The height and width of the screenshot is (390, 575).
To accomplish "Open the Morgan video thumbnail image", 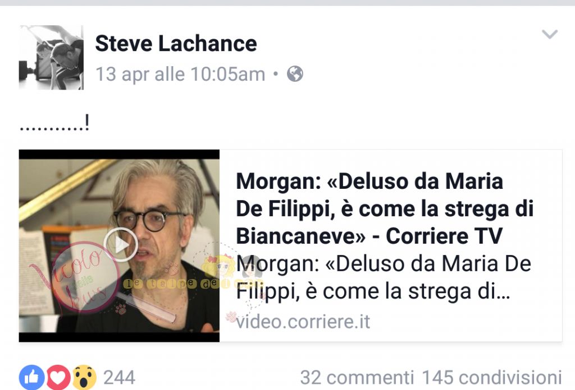I will click(119, 246).
